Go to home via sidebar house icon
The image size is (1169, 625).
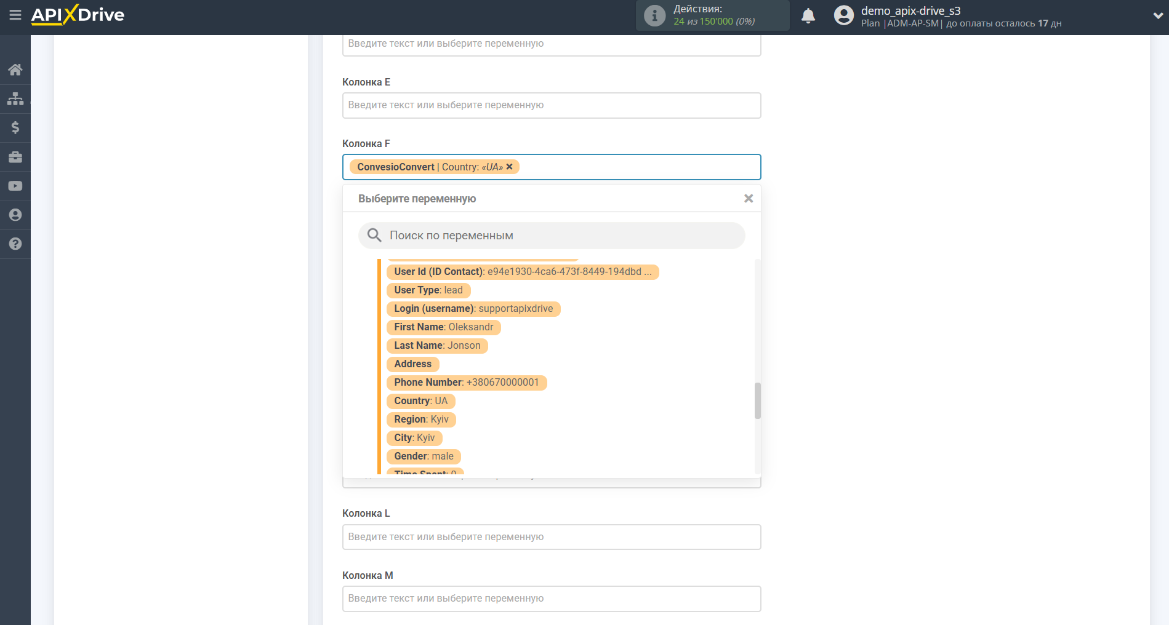[15, 70]
